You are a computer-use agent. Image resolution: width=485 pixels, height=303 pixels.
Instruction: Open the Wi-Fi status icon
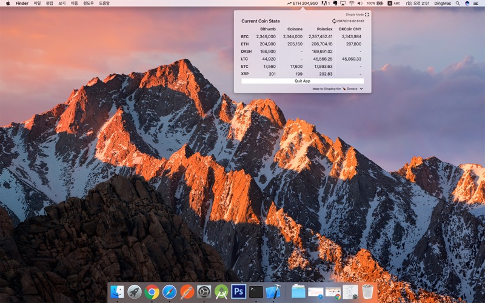(x=351, y=3)
